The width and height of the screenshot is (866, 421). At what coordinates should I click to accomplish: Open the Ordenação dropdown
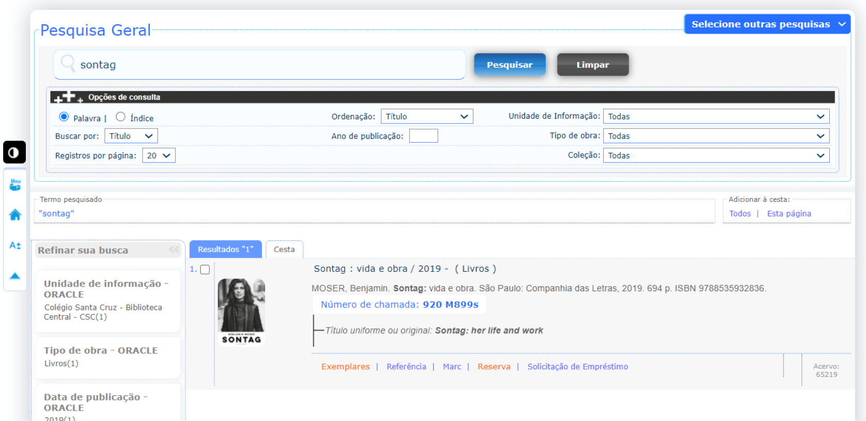pyautogui.click(x=427, y=117)
